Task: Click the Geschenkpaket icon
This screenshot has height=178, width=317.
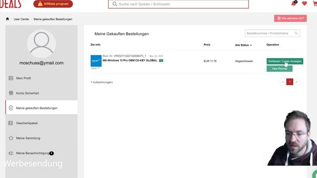Action: point(10,123)
